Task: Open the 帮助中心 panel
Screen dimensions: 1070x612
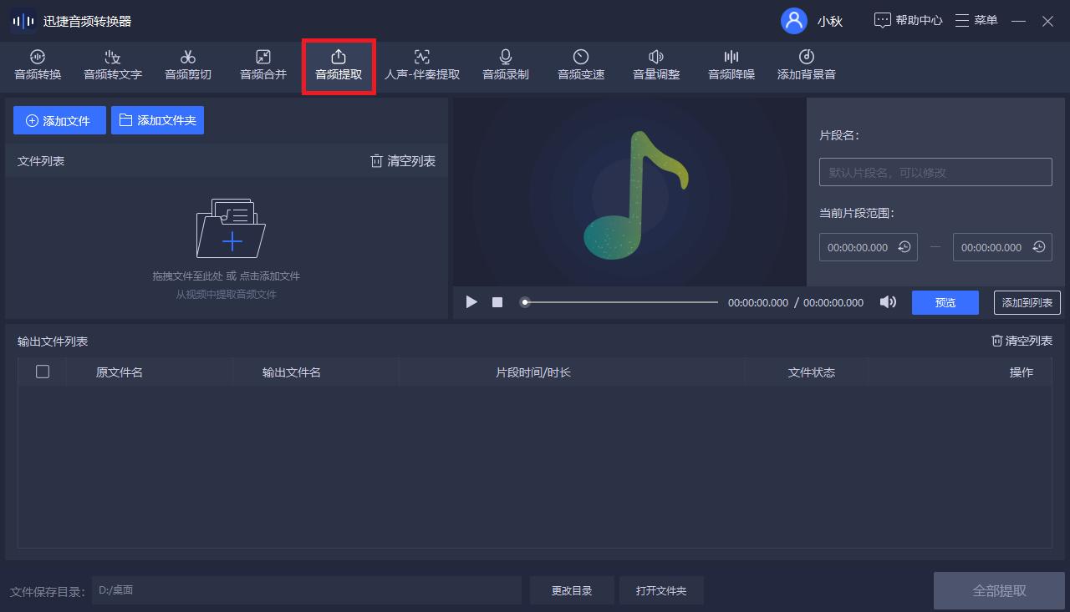Action: coord(908,20)
